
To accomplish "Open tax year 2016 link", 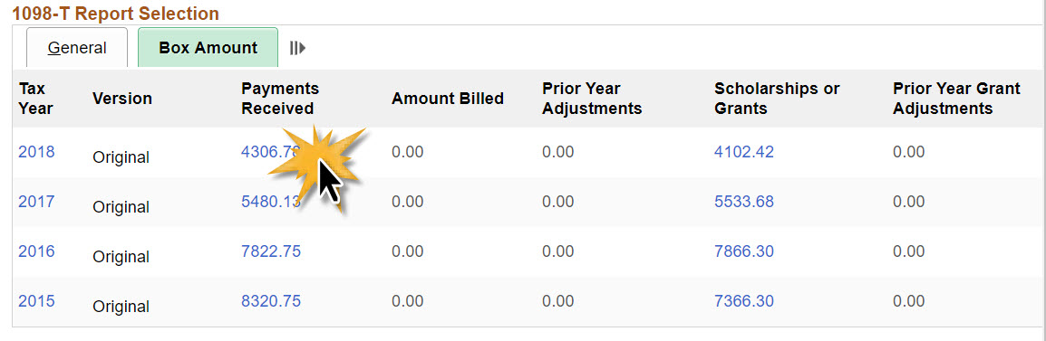I will click(x=36, y=251).
